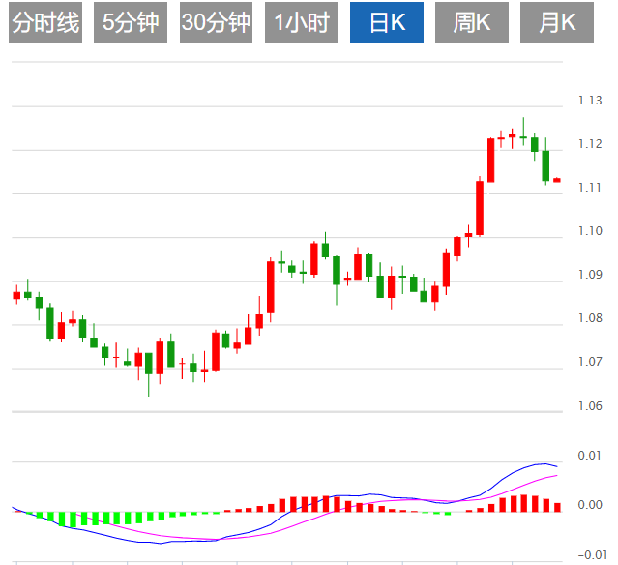This screenshot has width=618, height=565.
Task: Click the 0.00 MACD axis label
Action: 590,505
